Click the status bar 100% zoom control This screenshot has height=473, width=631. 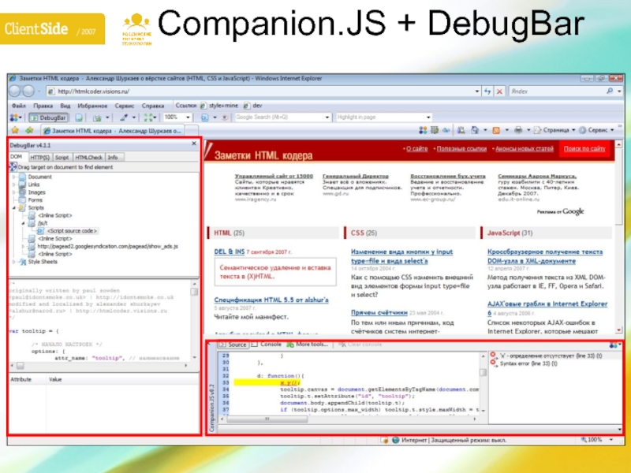coord(597,440)
